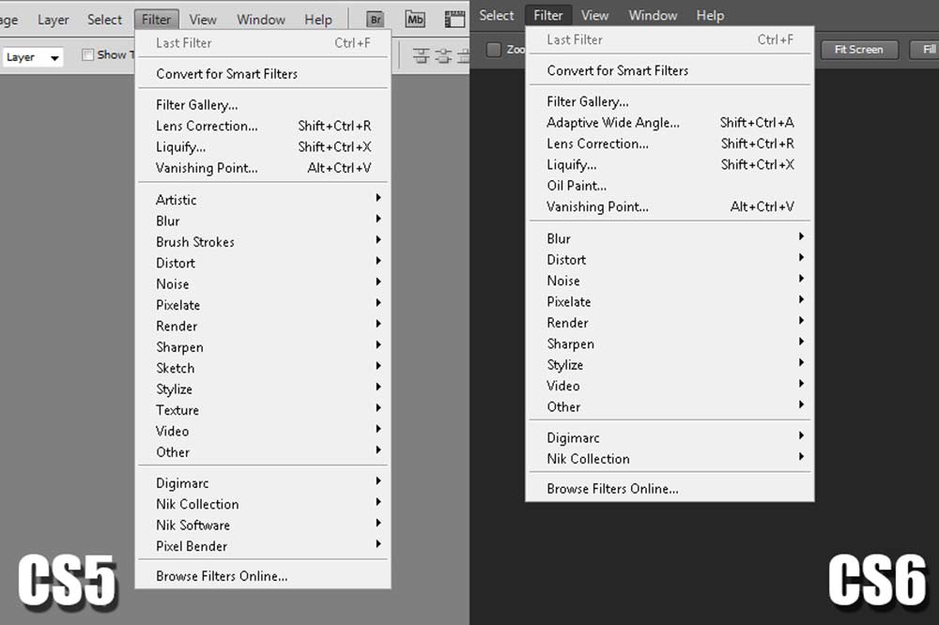Expand the Blur submenu in CS6
Viewport: 939px width, 625px height.
pos(670,238)
